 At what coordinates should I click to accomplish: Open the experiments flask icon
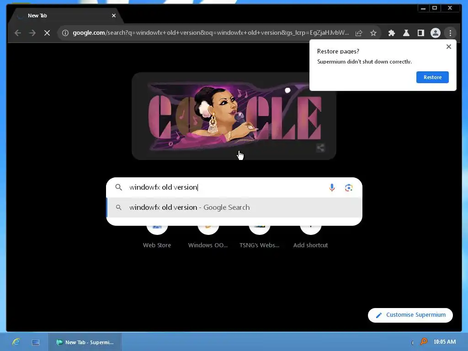[406, 33]
